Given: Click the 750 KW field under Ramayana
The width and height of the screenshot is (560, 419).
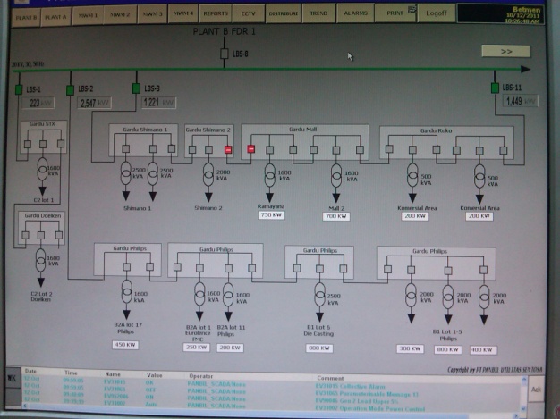Looking at the screenshot, I should pos(271,215).
